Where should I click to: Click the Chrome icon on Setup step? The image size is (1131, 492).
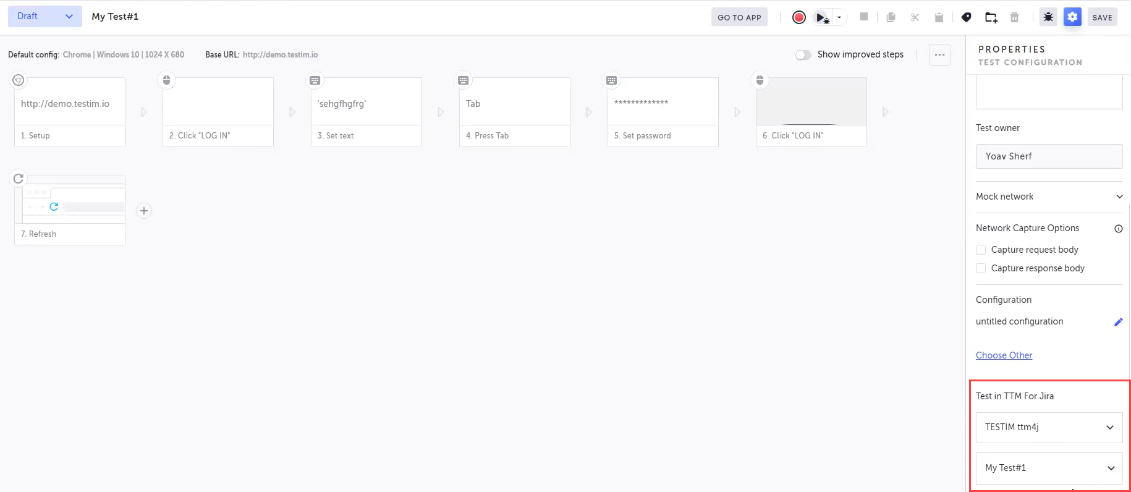(x=19, y=80)
